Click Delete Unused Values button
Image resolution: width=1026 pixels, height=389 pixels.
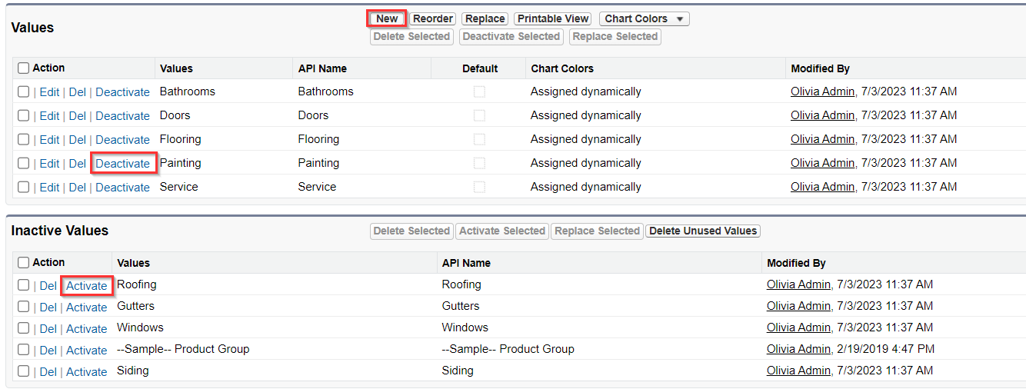[703, 231]
